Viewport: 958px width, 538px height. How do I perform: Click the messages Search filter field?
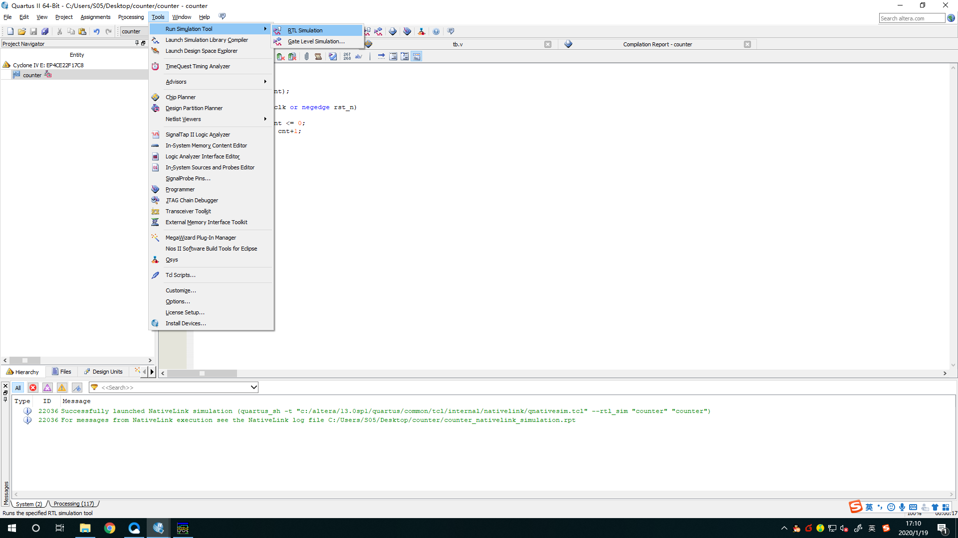tap(173, 388)
